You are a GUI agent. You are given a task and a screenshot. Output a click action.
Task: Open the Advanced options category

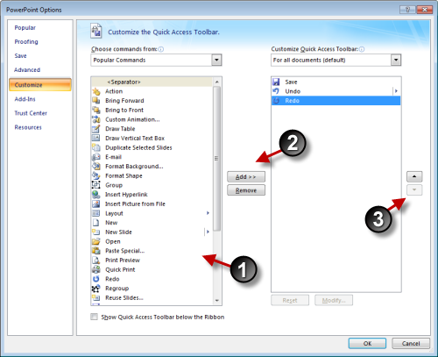27,70
